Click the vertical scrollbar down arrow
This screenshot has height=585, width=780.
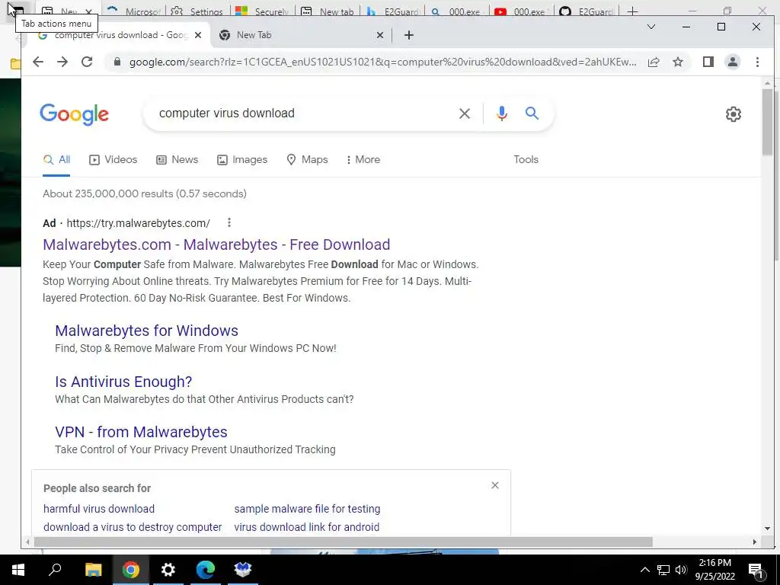point(767,529)
